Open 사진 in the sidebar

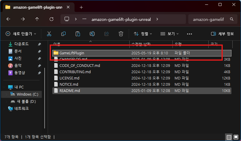point(18,59)
